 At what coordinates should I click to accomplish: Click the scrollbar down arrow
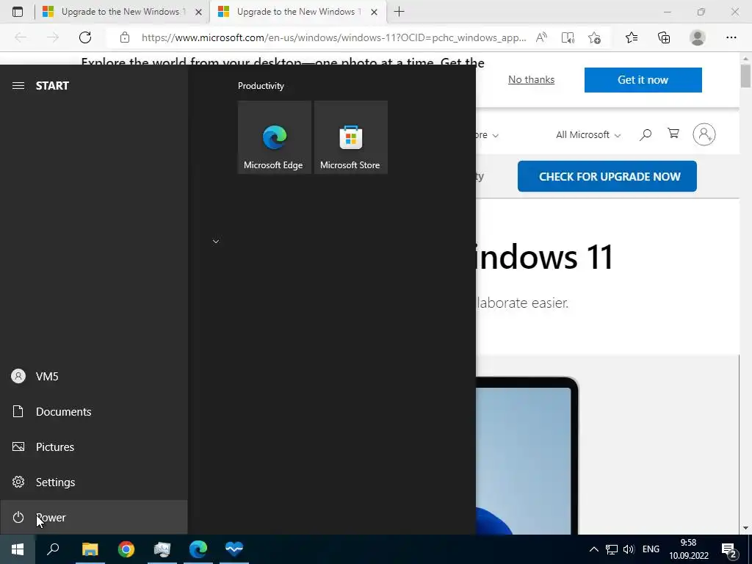[x=745, y=529]
